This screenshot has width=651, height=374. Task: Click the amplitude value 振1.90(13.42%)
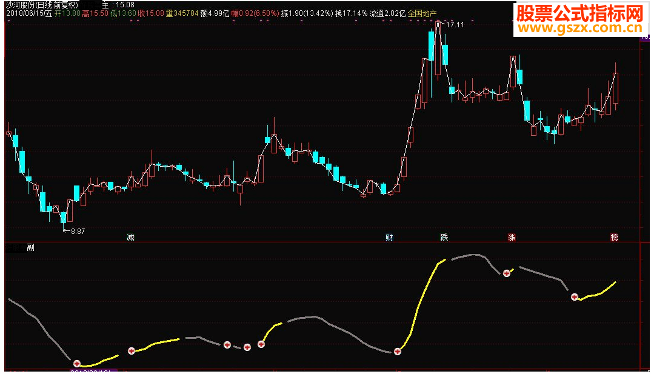click(x=307, y=13)
